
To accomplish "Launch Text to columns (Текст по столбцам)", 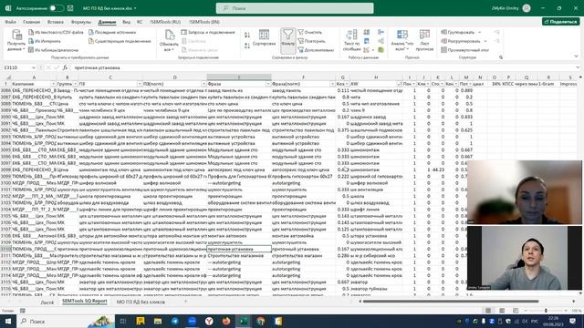I will pos(351,40).
